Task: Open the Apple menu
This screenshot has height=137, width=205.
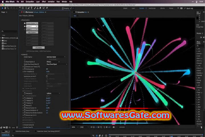Action: tap(3, 2)
